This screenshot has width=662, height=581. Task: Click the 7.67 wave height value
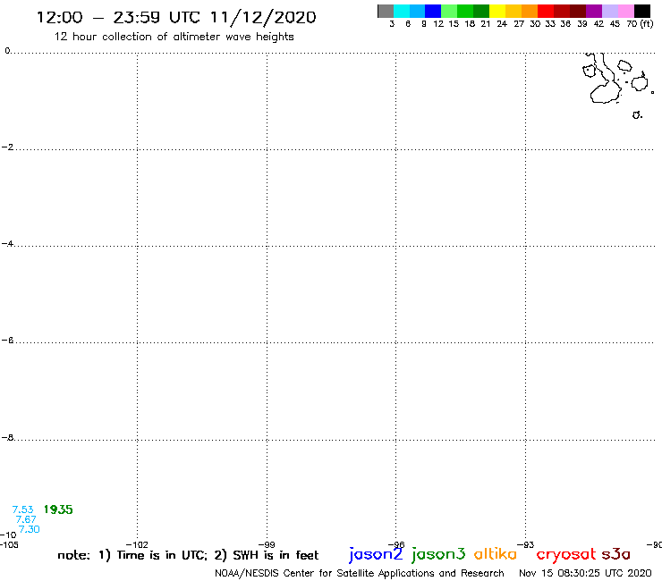(x=26, y=519)
